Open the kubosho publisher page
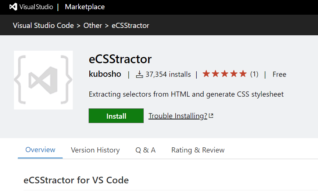The image size is (318, 194). (x=105, y=74)
